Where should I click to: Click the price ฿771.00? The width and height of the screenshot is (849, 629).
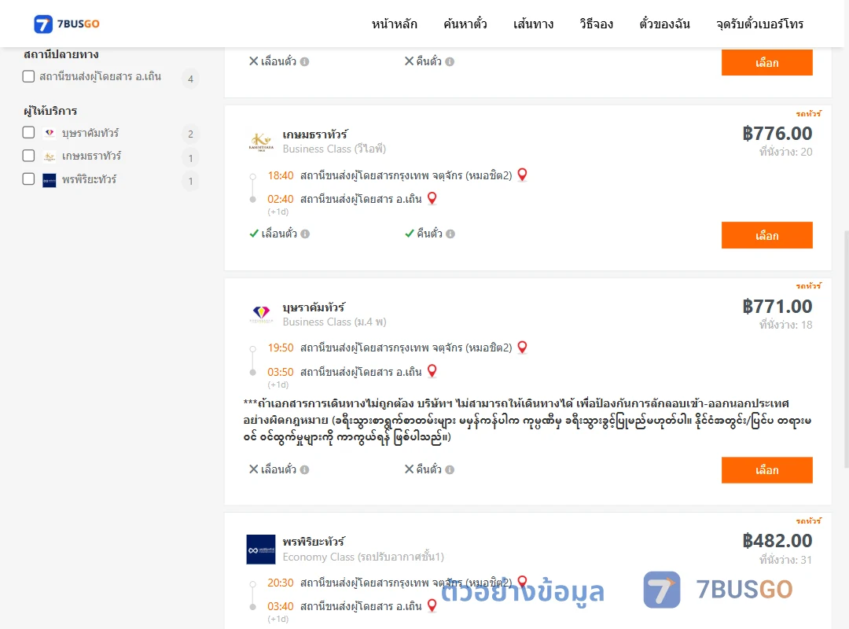point(777,306)
